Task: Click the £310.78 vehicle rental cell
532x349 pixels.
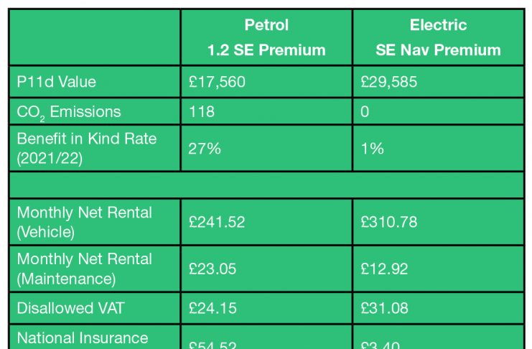Action: (x=389, y=223)
